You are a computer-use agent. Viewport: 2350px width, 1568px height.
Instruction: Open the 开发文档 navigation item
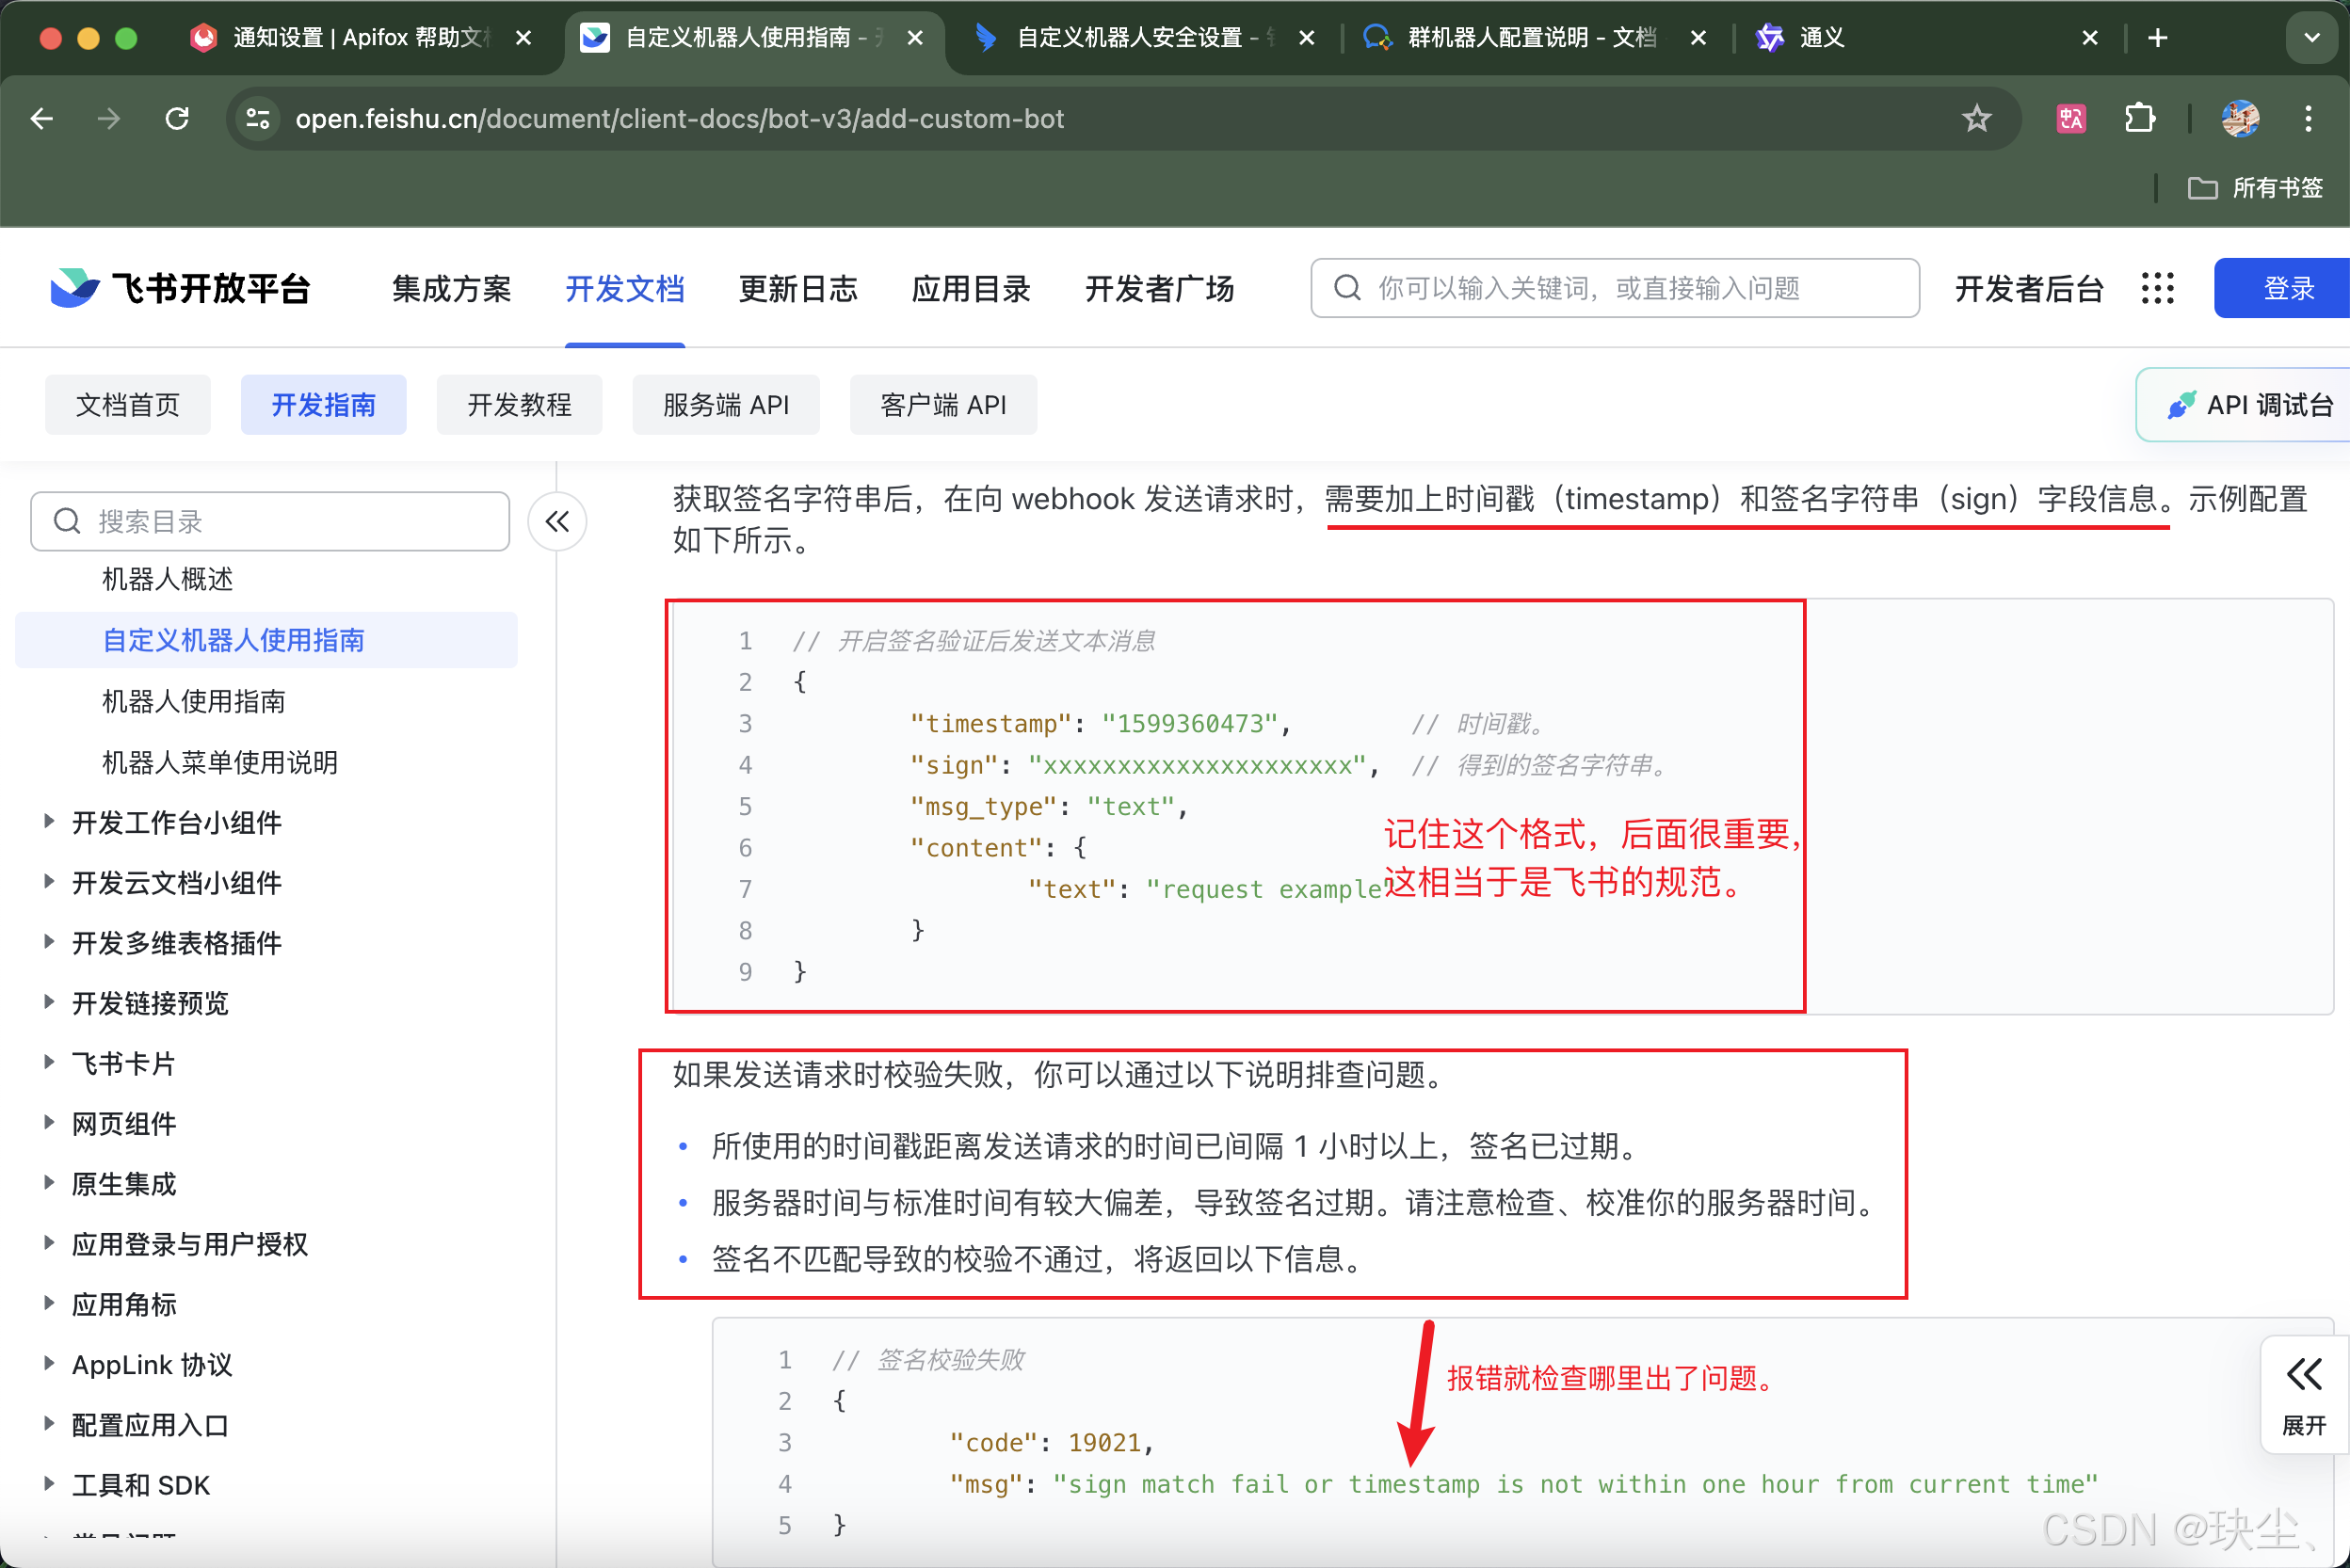(x=624, y=289)
